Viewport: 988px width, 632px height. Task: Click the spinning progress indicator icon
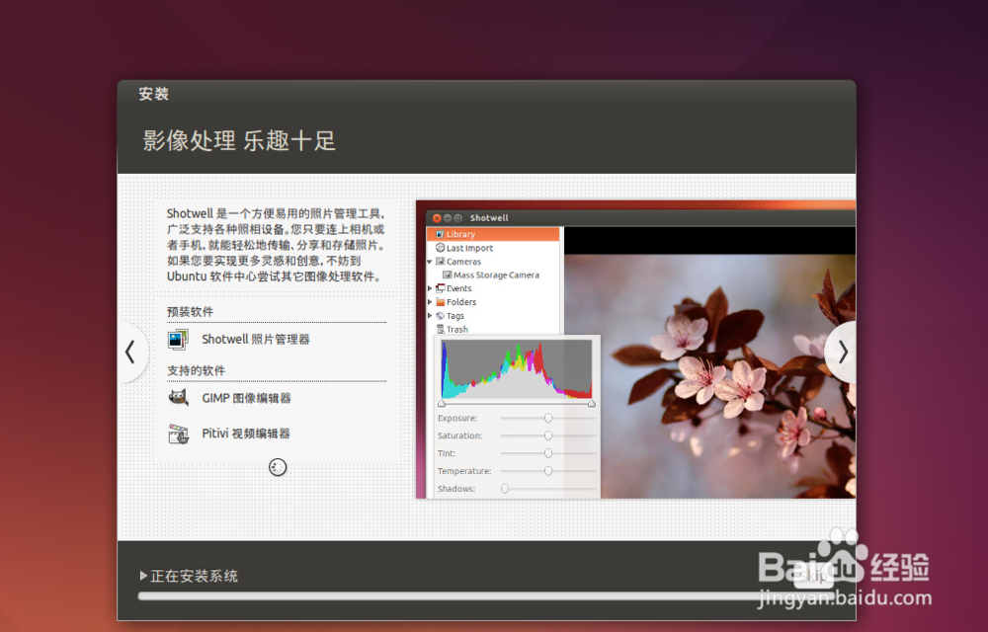pyautogui.click(x=278, y=467)
